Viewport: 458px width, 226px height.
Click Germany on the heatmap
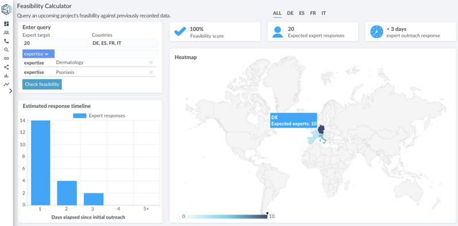[321, 130]
